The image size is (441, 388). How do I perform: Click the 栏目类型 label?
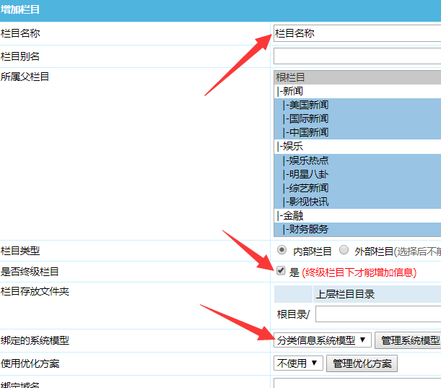[x=20, y=251]
